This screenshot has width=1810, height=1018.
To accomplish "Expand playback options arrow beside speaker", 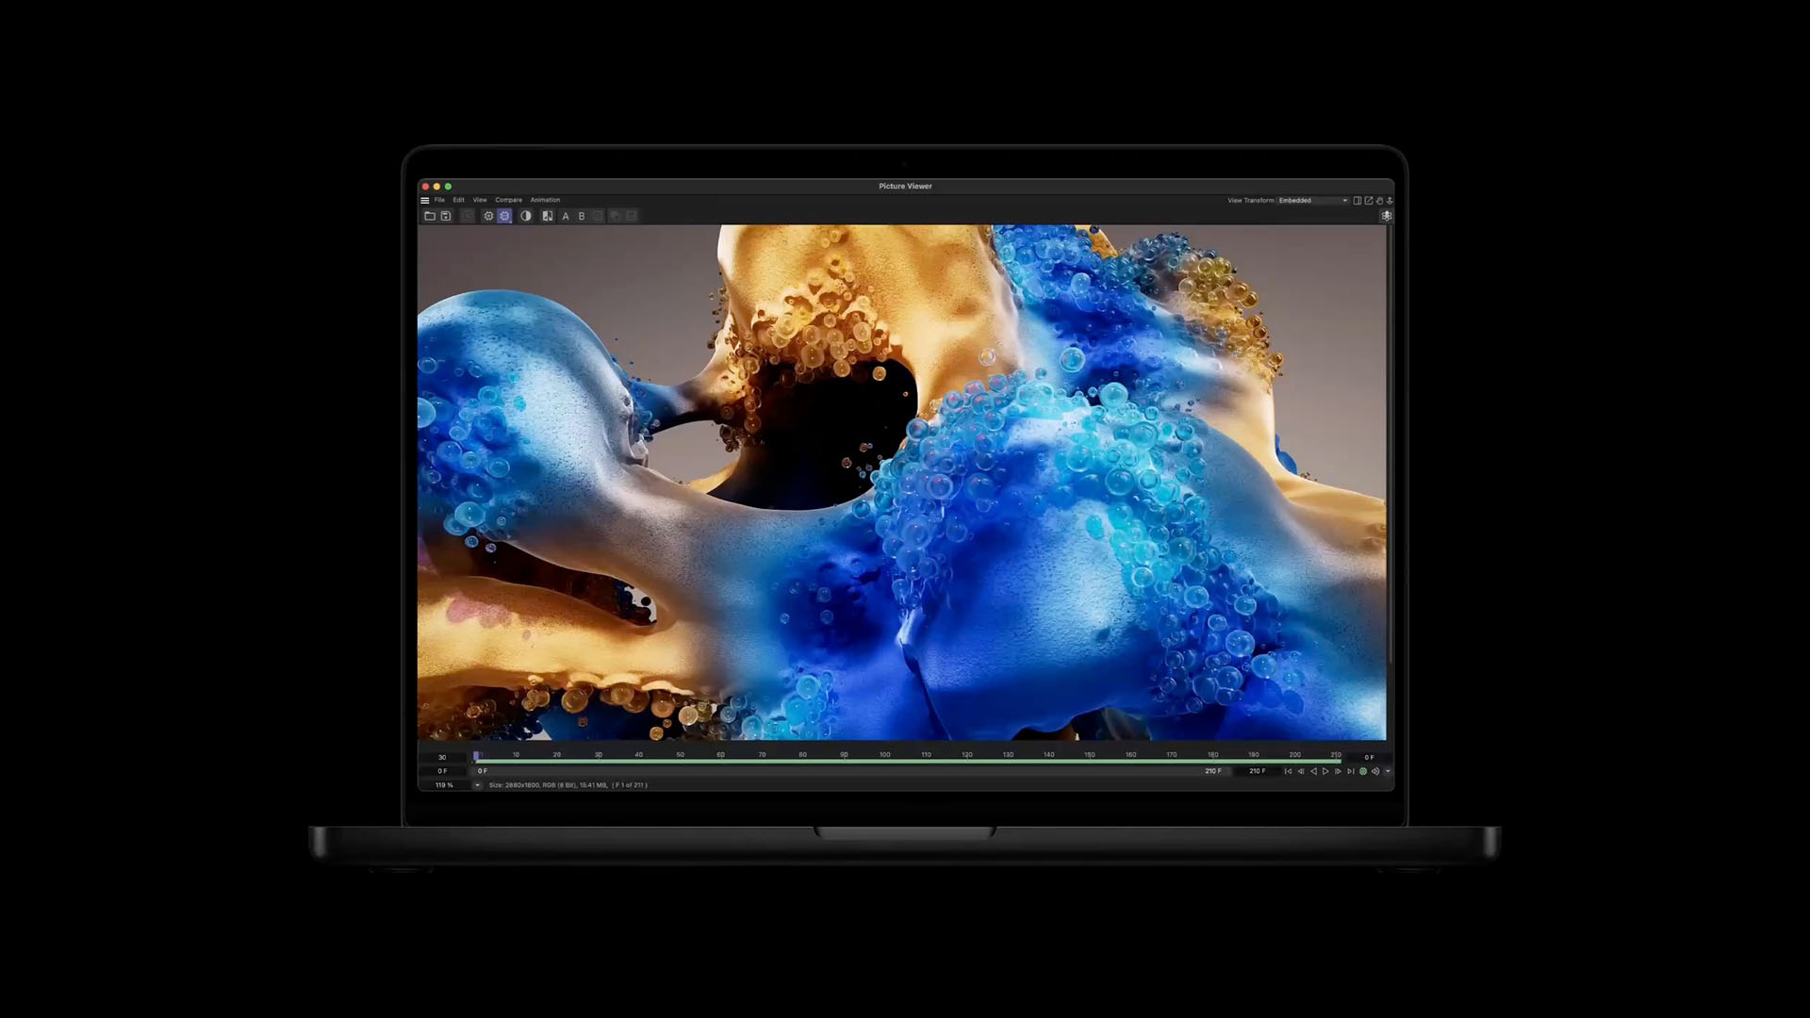I will (x=1388, y=771).
